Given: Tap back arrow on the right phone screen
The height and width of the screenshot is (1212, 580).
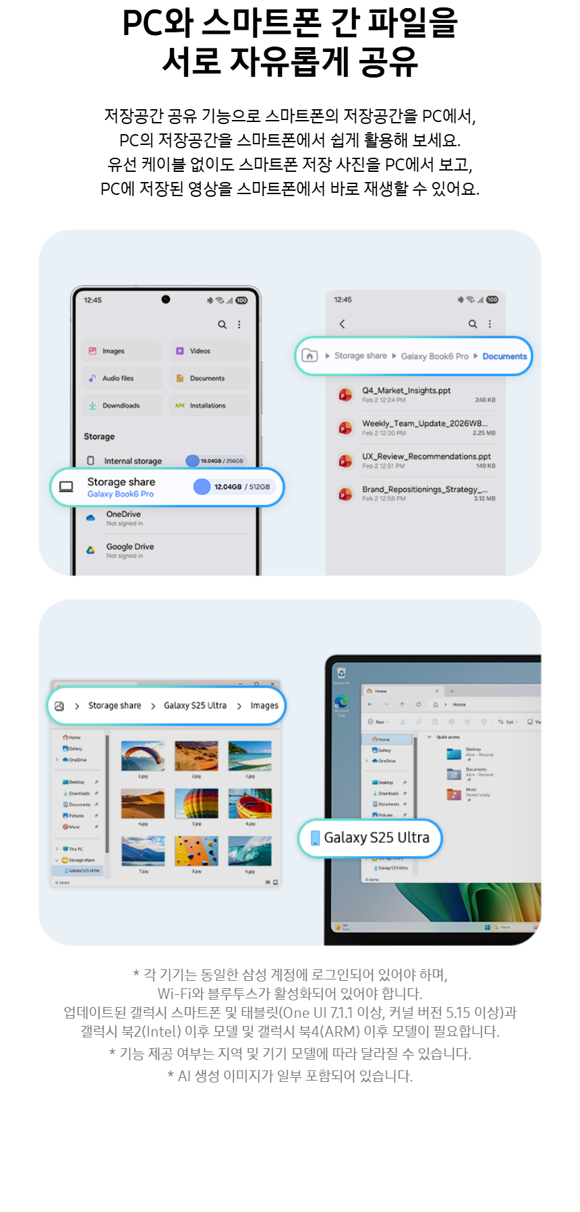Looking at the screenshot, I should pyautogui.click(x=342, y=324).
